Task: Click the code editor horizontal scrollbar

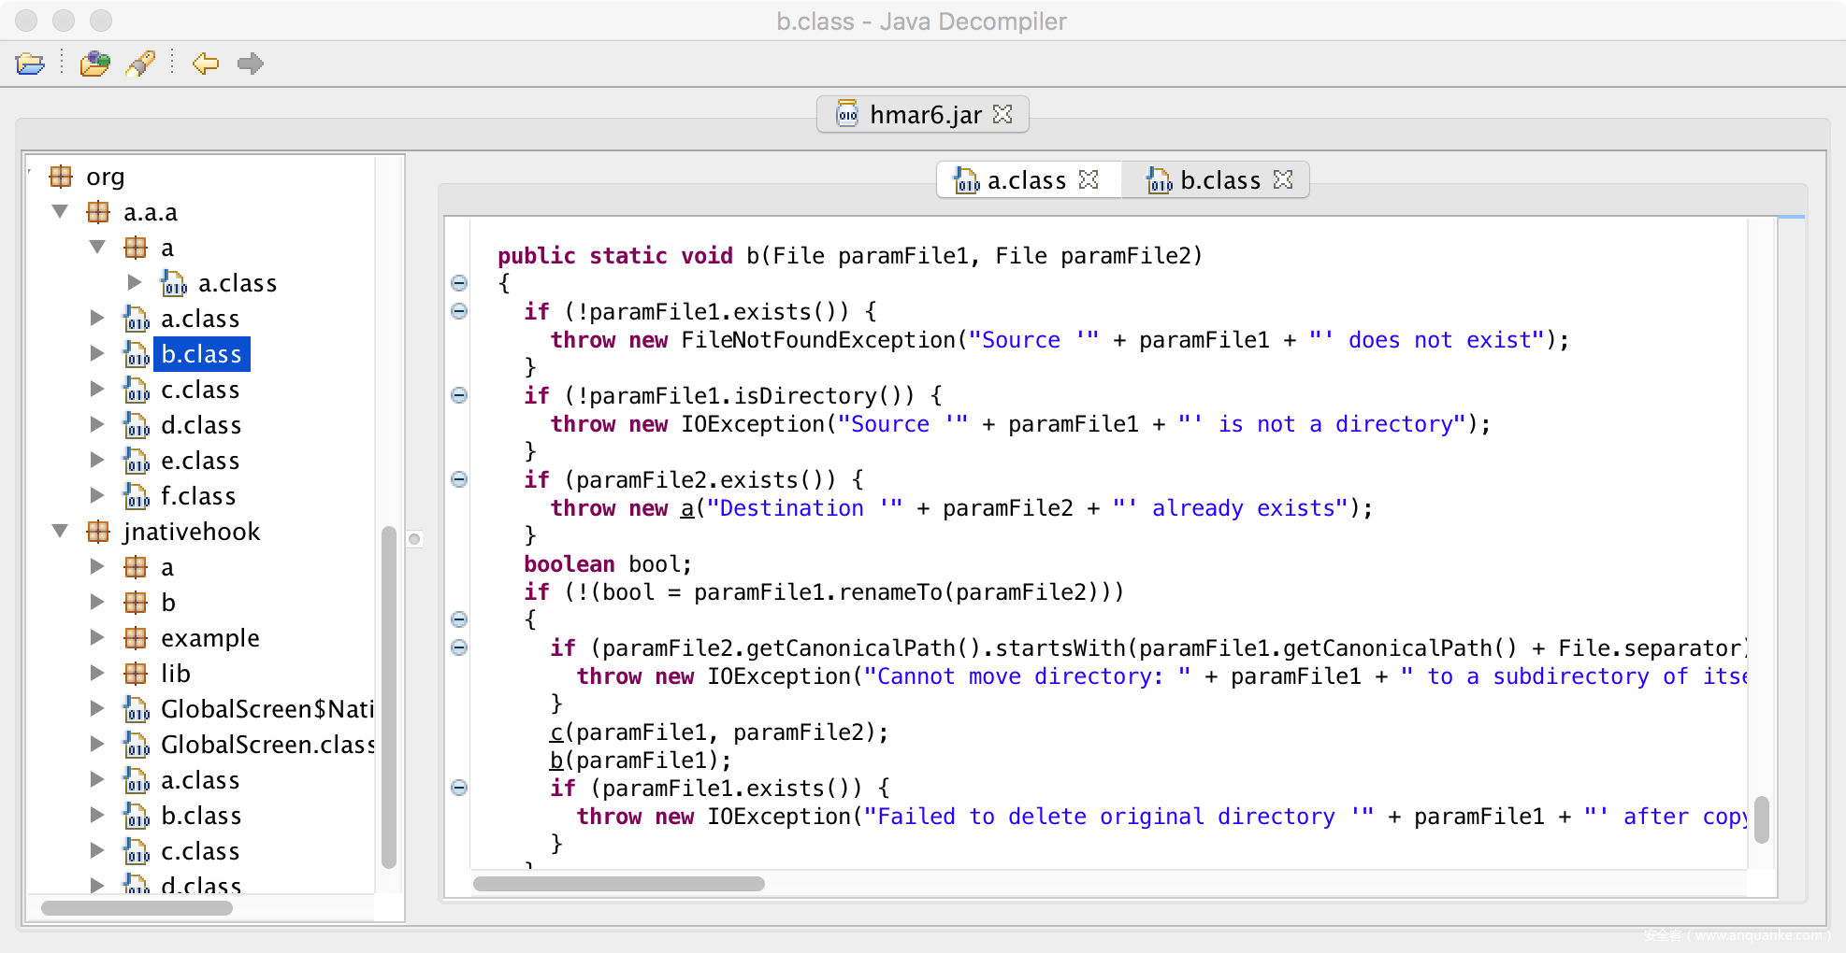Action: click(619, 884)
